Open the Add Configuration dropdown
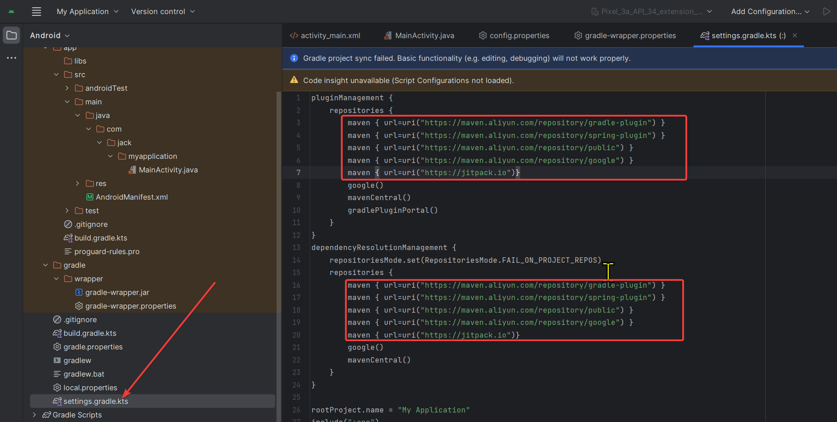 (x=770, y=12)
